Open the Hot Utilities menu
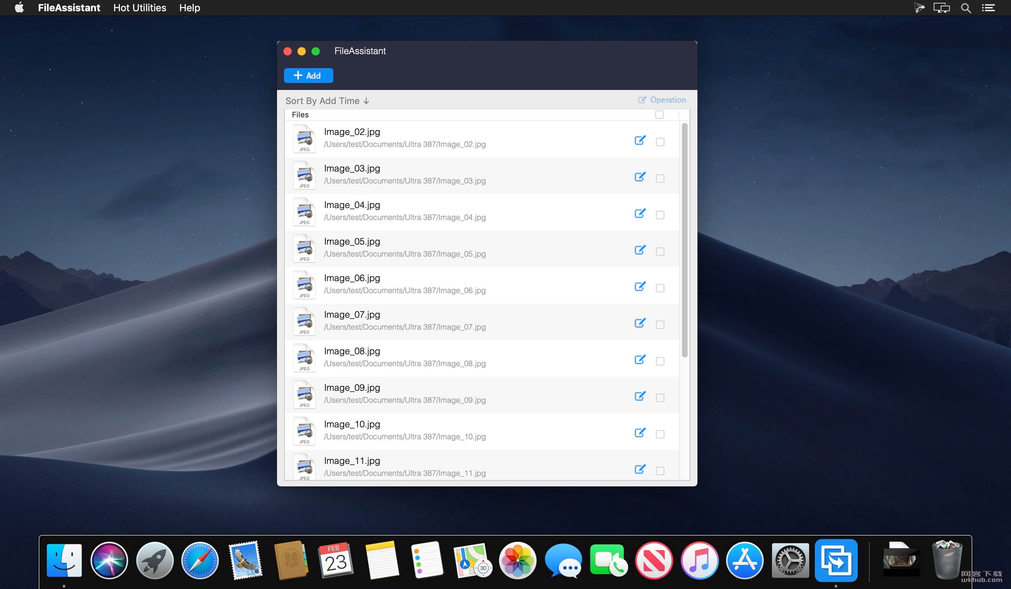 [140, 8]
